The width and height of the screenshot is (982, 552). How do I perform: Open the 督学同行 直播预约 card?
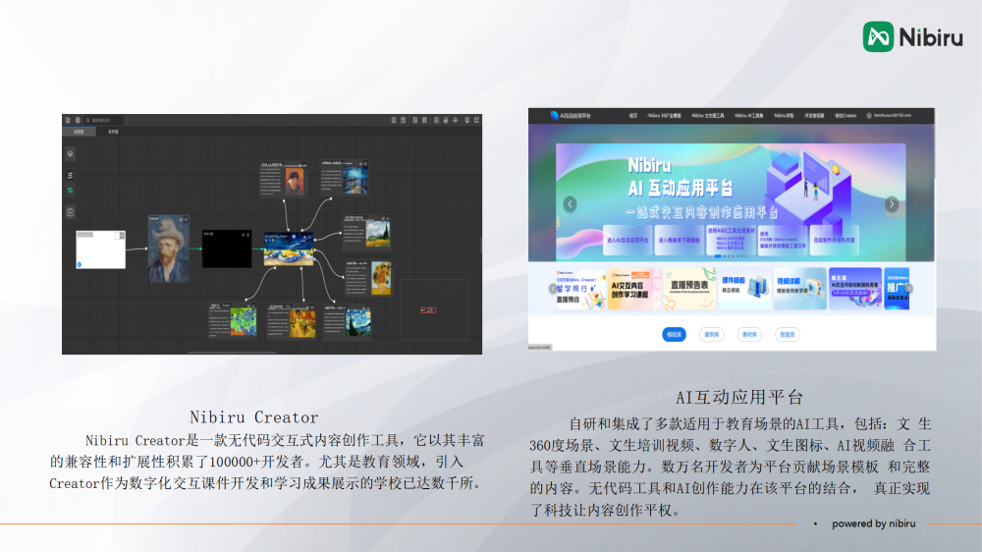coord(580,289)
